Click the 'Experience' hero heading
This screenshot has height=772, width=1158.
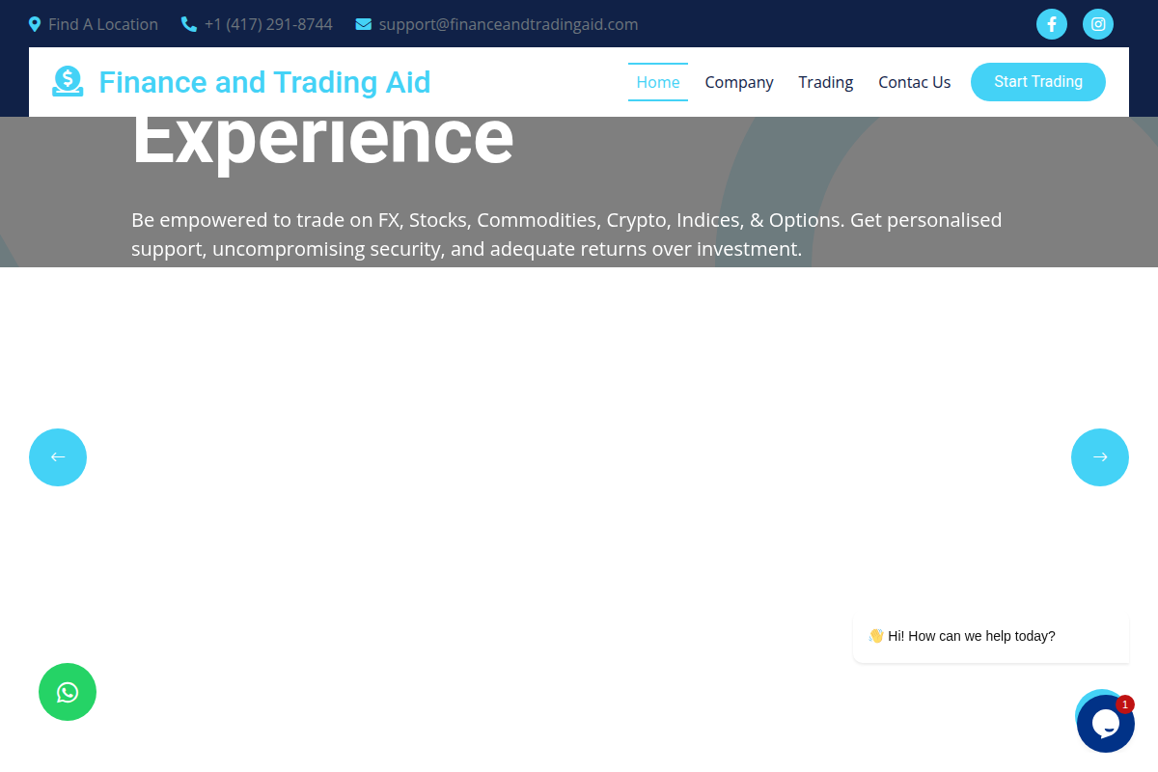322,141
